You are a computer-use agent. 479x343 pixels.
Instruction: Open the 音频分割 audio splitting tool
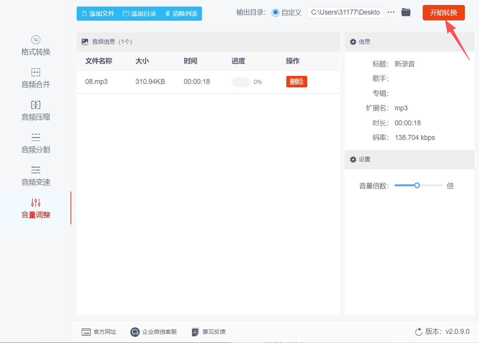click(35, 143)
